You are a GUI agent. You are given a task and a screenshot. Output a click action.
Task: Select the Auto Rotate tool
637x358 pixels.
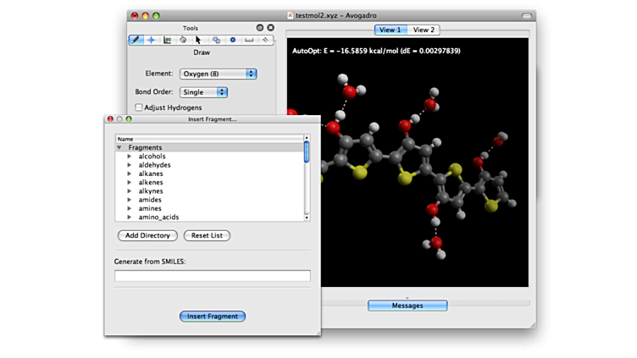click(x=216, y=40)
